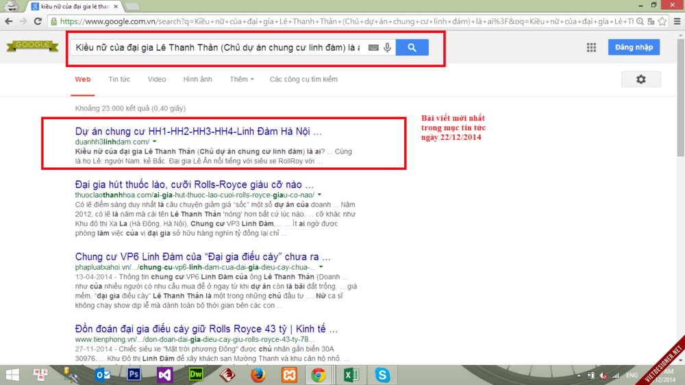Expand dropdown arrow beside duanhh3linhdam.com
The height and width of the screenshot is (385, 685).
pyautogui.click(x=154, y=142)
